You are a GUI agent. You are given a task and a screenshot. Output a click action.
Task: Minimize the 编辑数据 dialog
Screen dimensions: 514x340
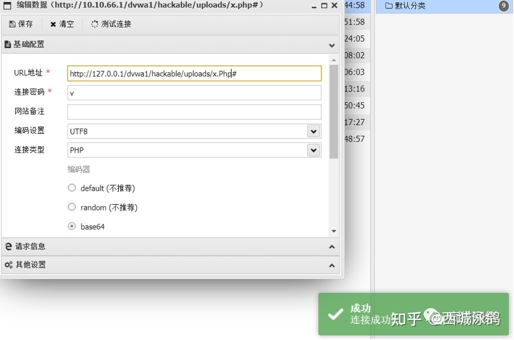tap(314, 6)
